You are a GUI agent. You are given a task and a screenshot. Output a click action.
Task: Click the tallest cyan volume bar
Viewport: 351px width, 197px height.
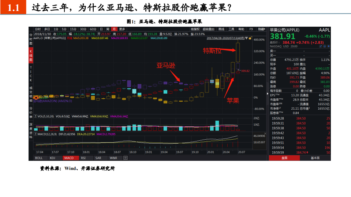coord(217,126)
